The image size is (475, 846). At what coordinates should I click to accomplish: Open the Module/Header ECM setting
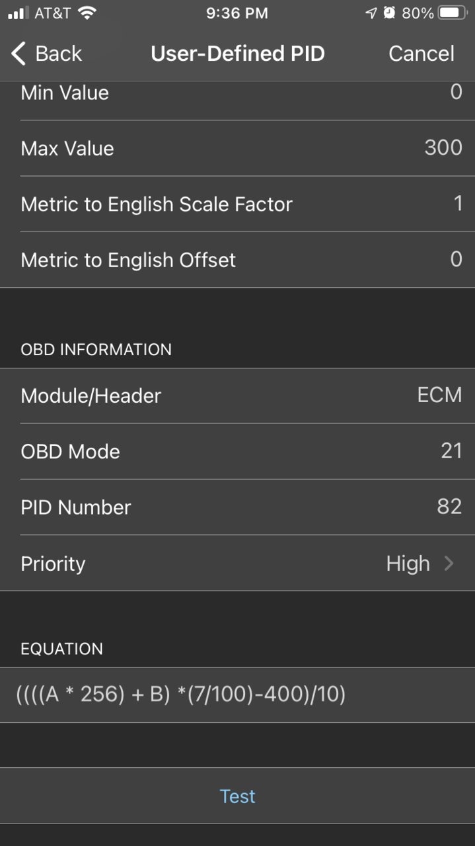[237, 396]
